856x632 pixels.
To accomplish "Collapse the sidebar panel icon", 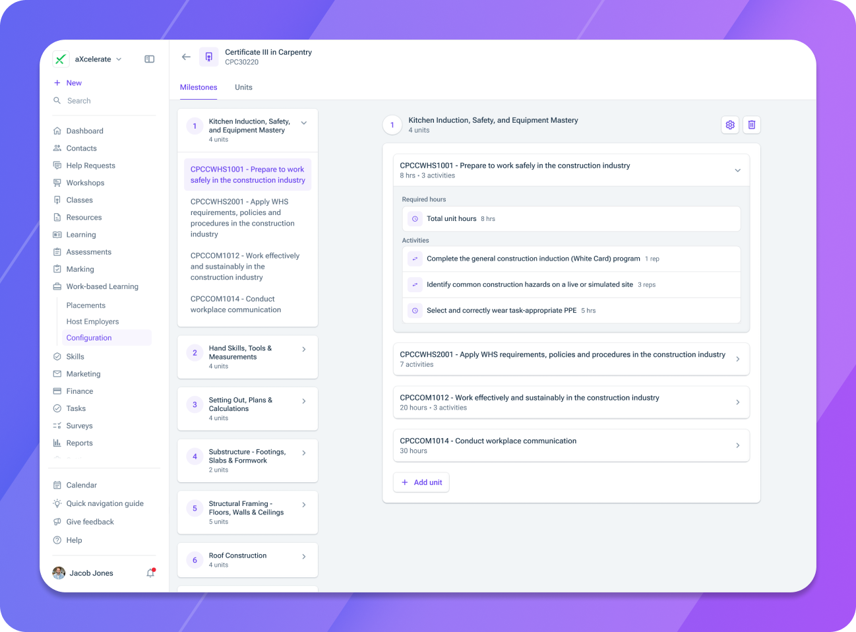I will tap(150, 59).
